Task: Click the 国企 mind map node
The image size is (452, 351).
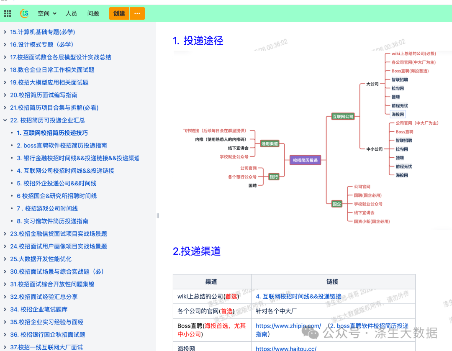Action: click(x=336, y=204)
